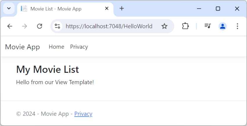Maximize the browser window
247x126 pixels.
[218, 8]
